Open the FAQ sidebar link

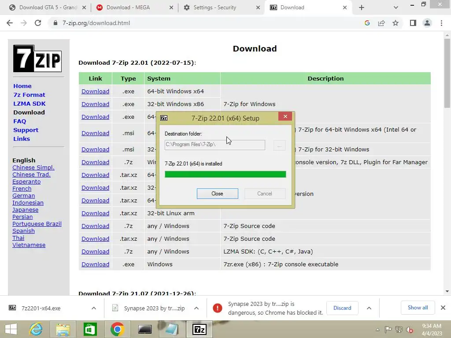(x=19, y=121)
